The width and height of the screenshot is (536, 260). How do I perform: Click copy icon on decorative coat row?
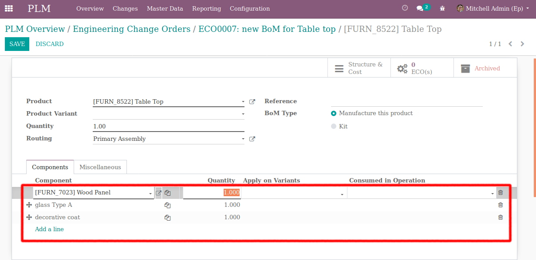[167, 217]
